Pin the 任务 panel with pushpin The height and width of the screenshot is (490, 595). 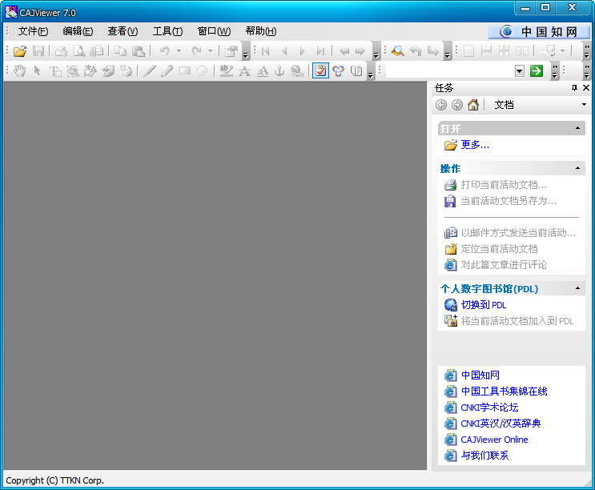point(574,88)
